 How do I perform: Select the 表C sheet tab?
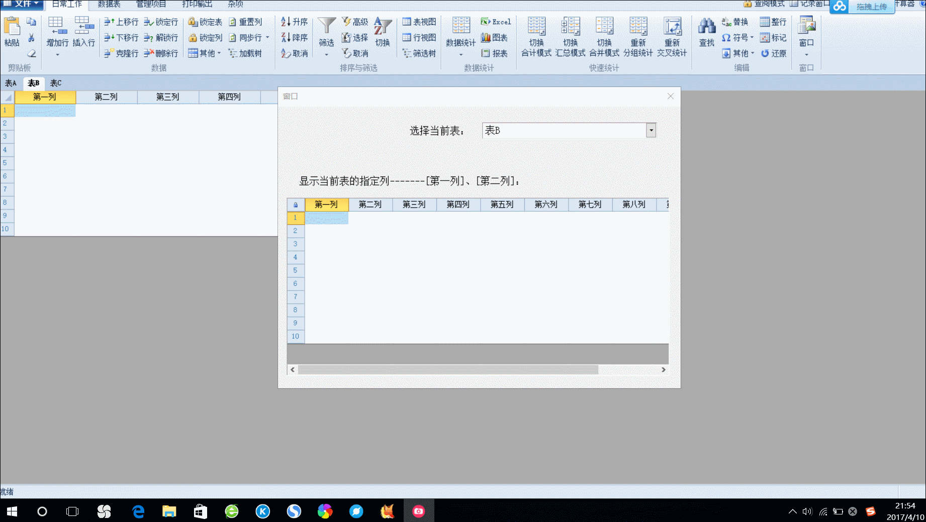click(x=56, y=83)
